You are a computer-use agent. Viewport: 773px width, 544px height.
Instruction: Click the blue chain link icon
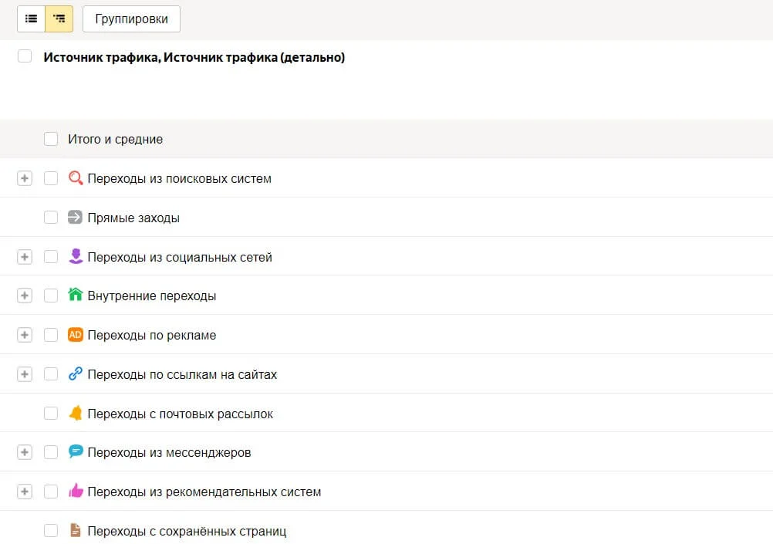(75, 374)
